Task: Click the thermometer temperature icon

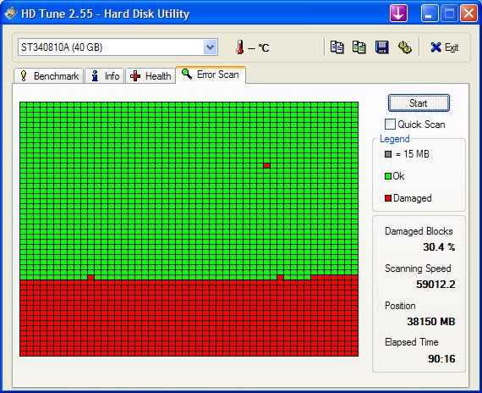Action: click(x=240, y=47)
